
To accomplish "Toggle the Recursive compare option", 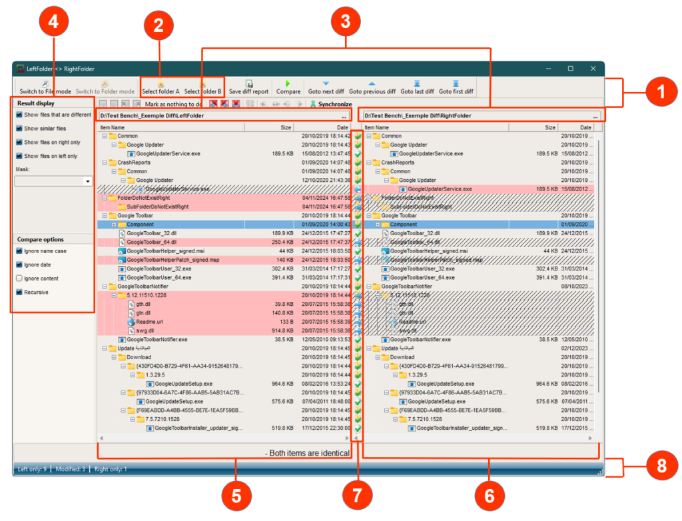I will [x=19, y=292].
